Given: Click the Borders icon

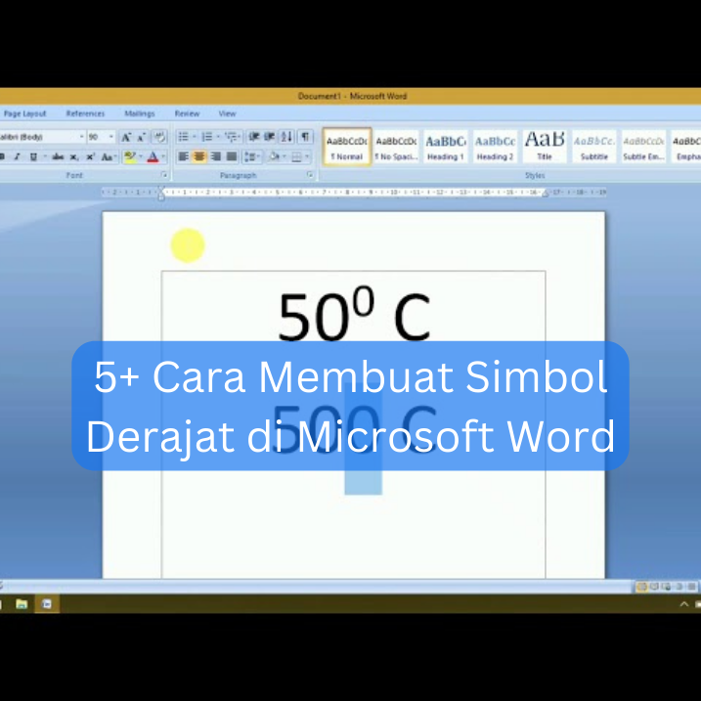Looking at the screenshot, I should 296,157.
